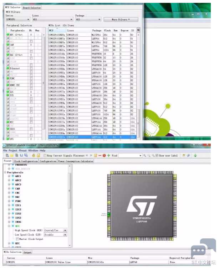Open the High Speed Clock (HSE) dropdown
This screenshot has height=268, width=219.
coord(65,231)
